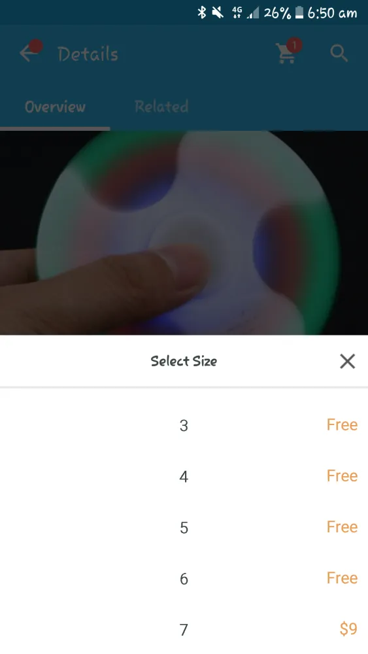368x654 pixels.
Task: Switch to the Related tab
Action: point(161,107)
